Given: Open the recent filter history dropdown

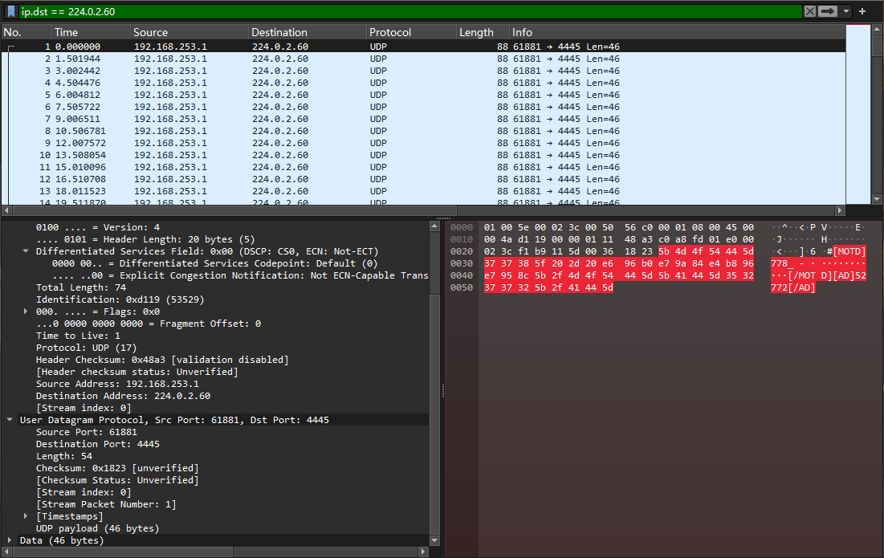Looking at the screenshot, I should [x=845, y=11].
